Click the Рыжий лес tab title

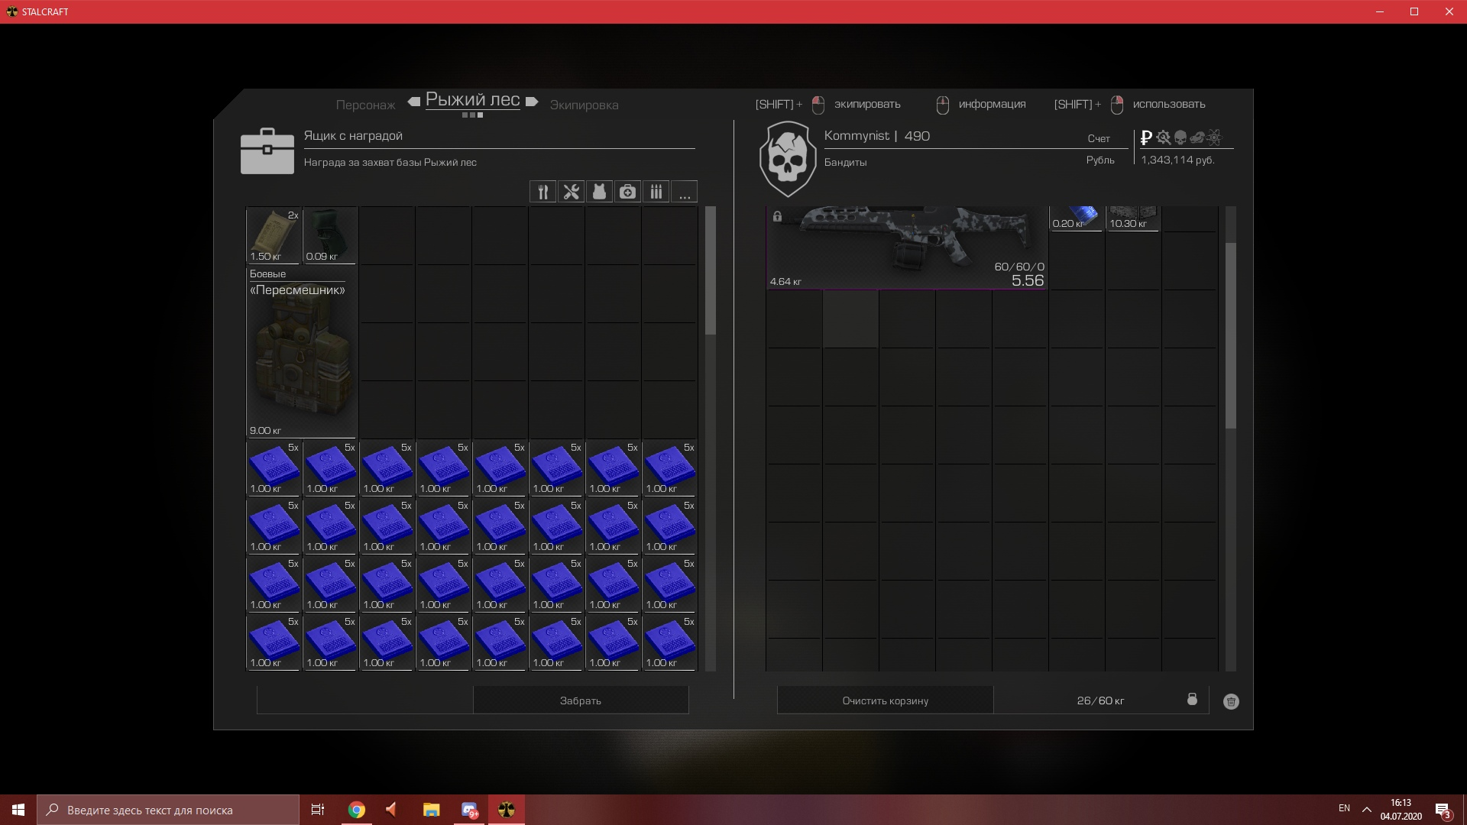point(473,100)
